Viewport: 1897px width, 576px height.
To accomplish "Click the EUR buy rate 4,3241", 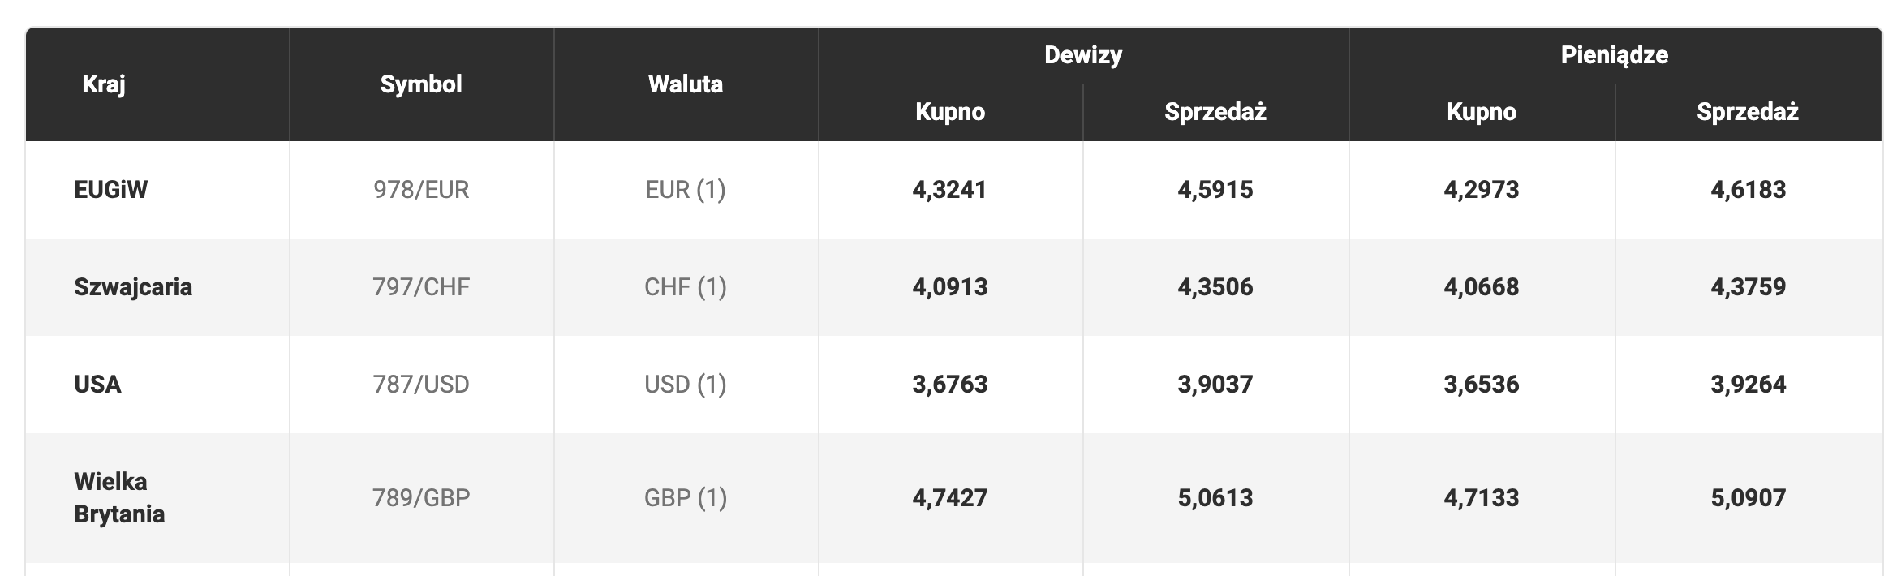I will 950,190.
